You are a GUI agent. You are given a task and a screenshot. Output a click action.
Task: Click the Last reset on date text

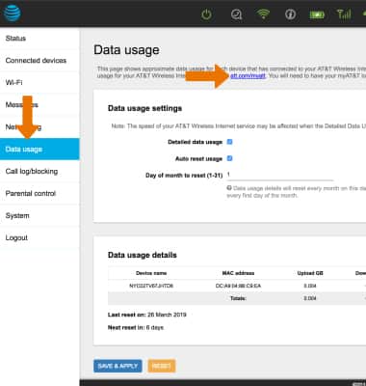pyautogui.click(x=147, y=315)
